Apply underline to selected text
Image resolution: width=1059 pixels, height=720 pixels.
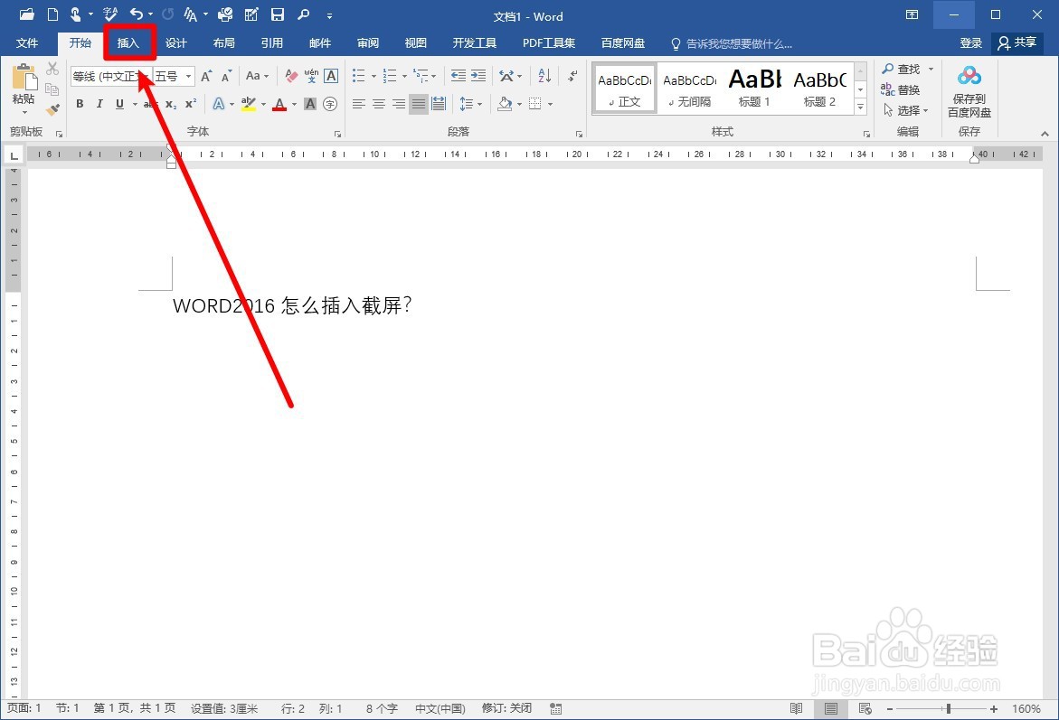click(118, 104)
